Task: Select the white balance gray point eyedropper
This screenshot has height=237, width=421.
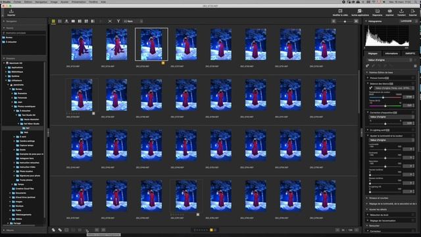Action: [370, 88]
